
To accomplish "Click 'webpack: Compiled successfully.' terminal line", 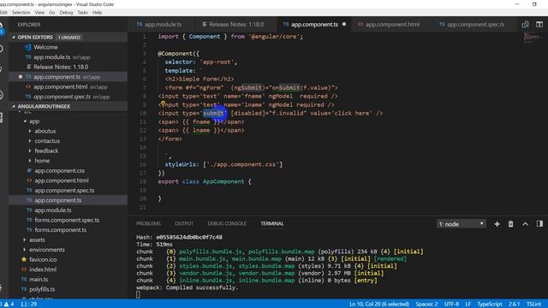I will tap(187, 287).
